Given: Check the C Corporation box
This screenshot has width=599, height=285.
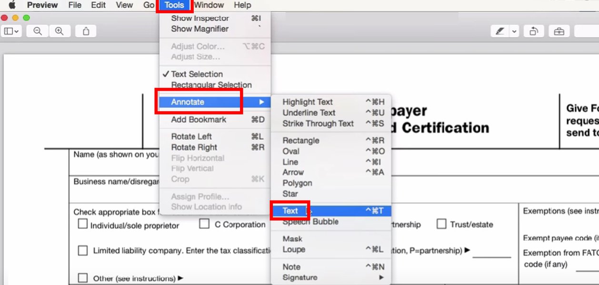Looking at the screenshot, I should (204, 224).
